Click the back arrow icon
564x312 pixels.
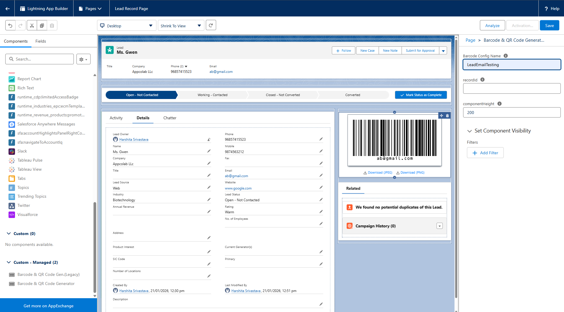(7, 9)
